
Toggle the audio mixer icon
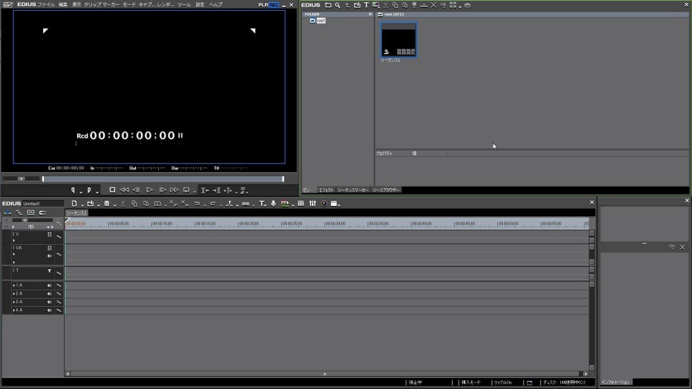[x=312, y=203]
